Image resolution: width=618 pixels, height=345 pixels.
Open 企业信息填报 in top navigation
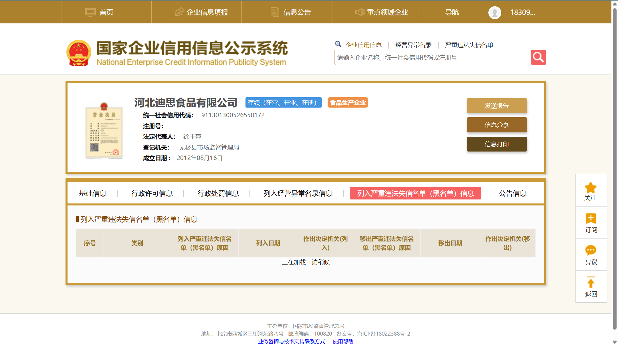pos(207,12)
